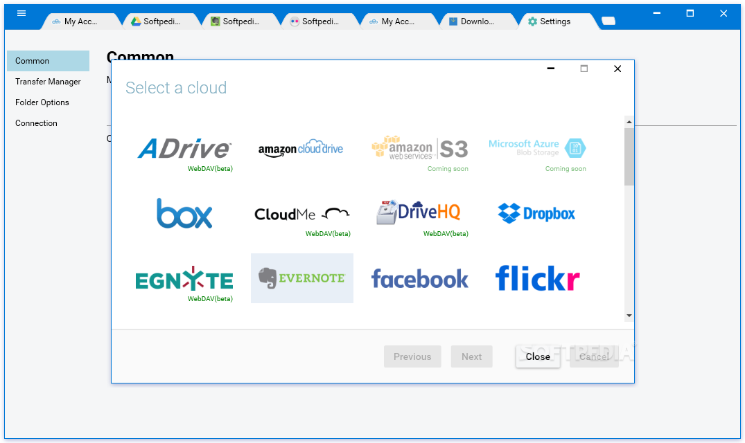Image resolution: width=745 pixels, height=443 pixels.
Task: Select the ADrive cloud service
Action: 184,148
